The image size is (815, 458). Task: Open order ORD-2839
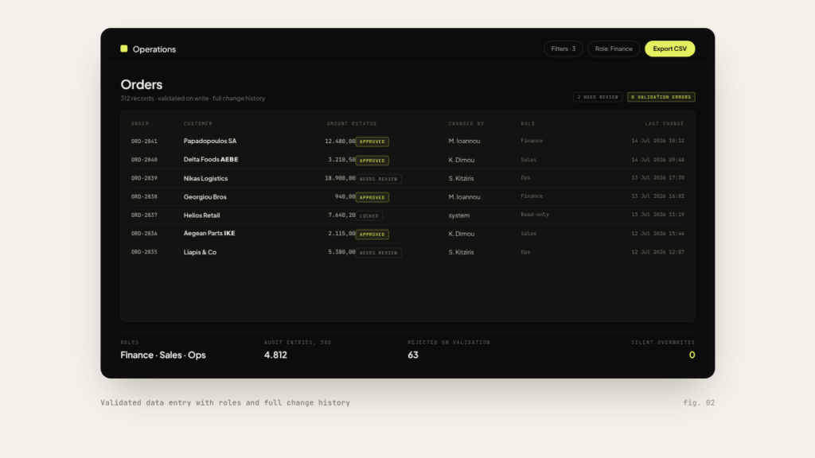click(145, 178)
